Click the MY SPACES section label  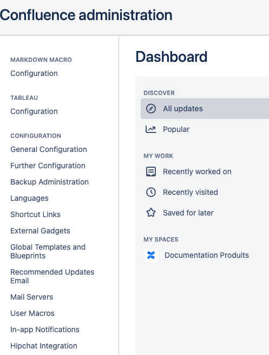pyautogui.click(x=161, y=239)
